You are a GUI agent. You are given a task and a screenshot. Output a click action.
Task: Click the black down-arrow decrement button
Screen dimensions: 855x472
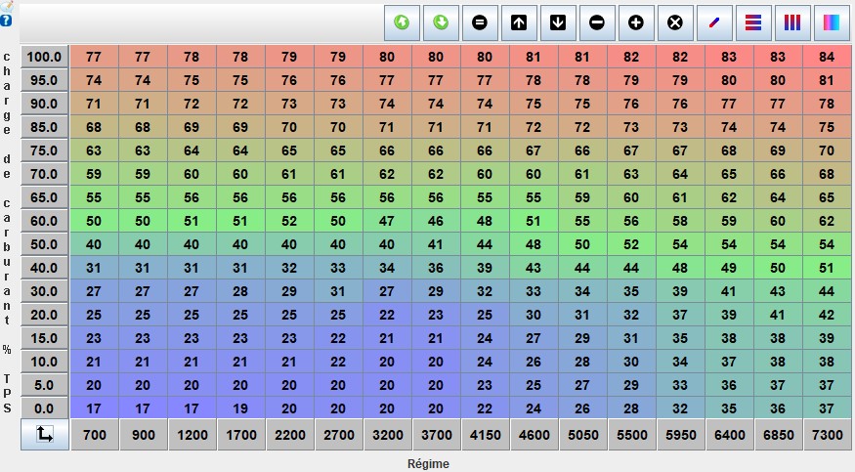click(558, 21)
